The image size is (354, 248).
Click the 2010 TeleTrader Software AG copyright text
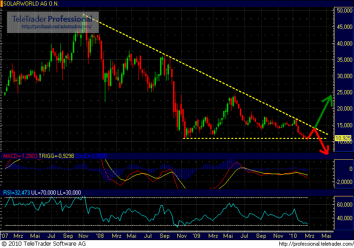click(x=44, y=244)
